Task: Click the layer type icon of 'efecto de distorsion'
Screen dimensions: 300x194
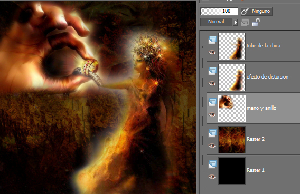Action: click(212, 71)
